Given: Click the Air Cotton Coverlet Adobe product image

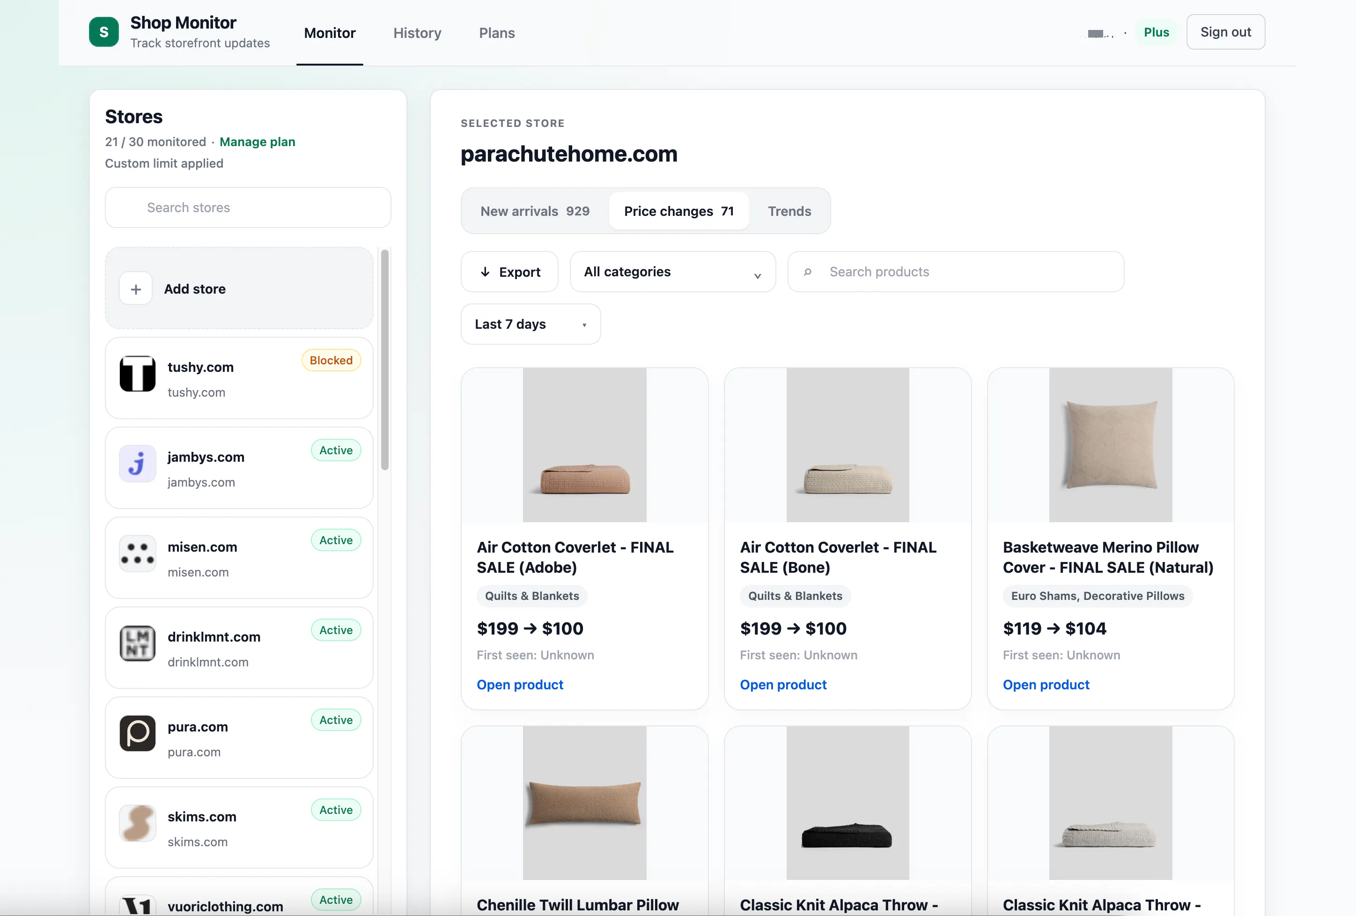Looking at the screenshot, I should [585, 444].
